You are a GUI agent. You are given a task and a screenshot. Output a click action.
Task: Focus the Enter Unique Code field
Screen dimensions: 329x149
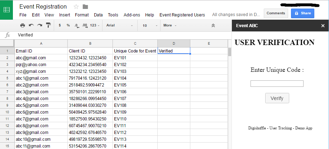tap(277, 84)
